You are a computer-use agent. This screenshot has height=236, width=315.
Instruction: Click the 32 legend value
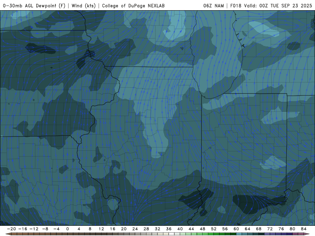(157, 229)
